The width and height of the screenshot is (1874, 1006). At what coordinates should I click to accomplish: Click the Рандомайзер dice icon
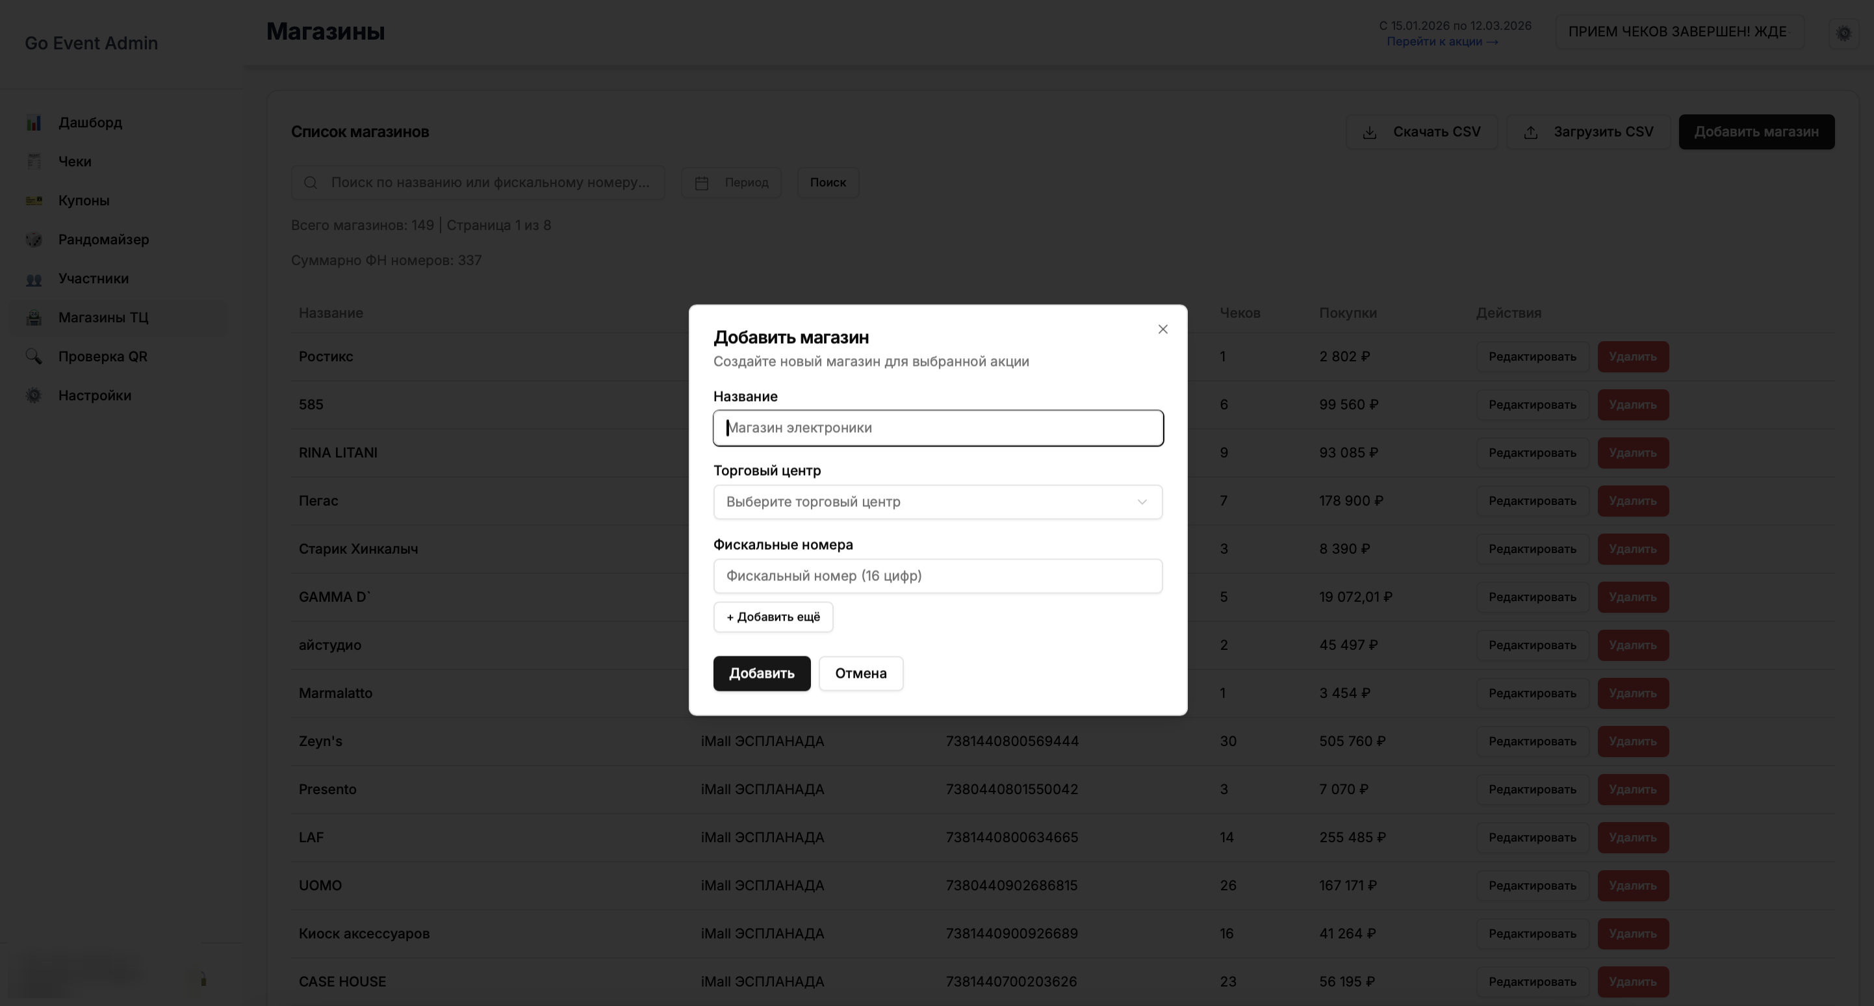(x=34, y=239)
